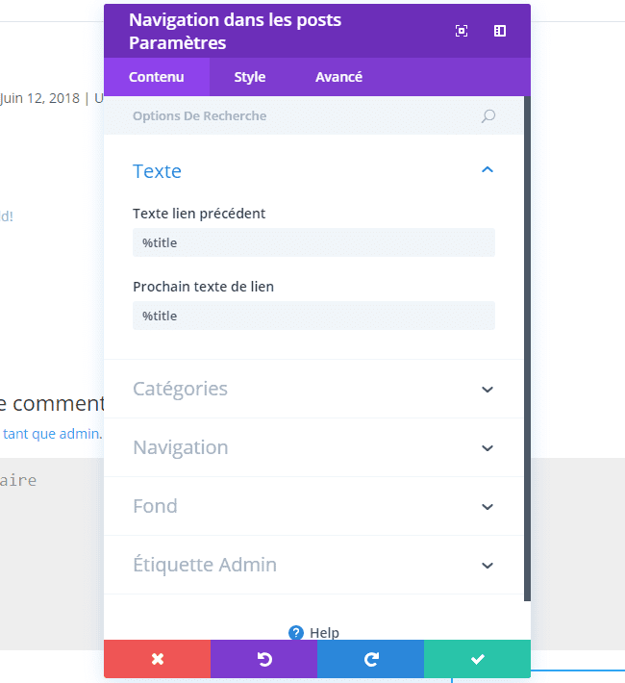
Task: Click the expand modal fullscreen icon
Action: (x=462, y=31)
